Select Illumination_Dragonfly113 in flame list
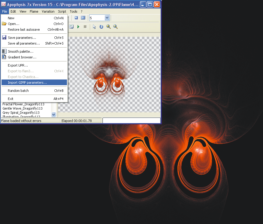The height and width of the screenshot is (224, 263). (21, 117)
